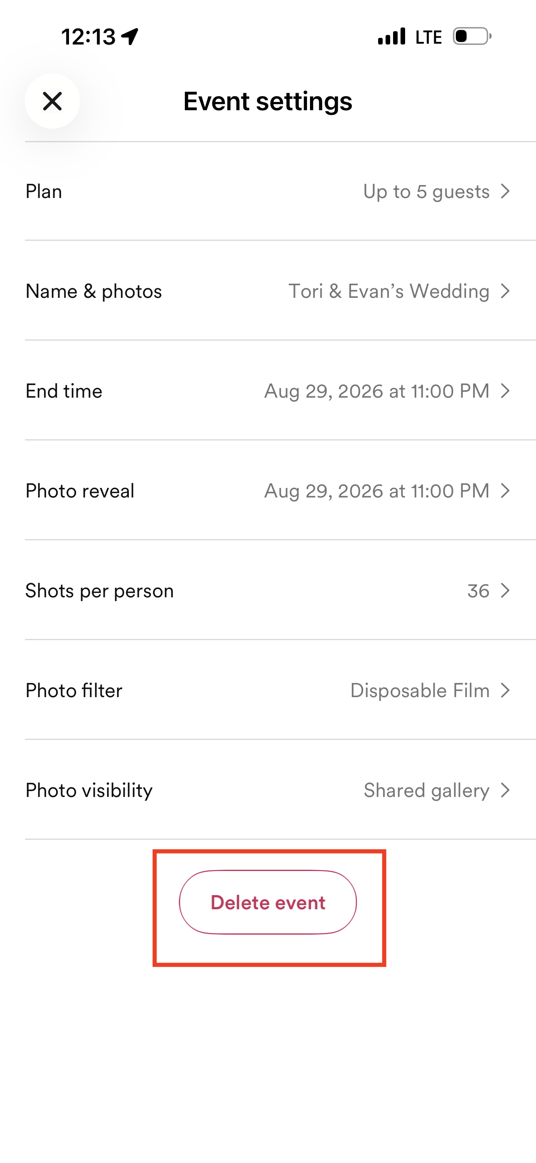Expand the End time chevron arrow
Image resolution: width=536 pixels, height=1163 pixels.
click(505, 391)
